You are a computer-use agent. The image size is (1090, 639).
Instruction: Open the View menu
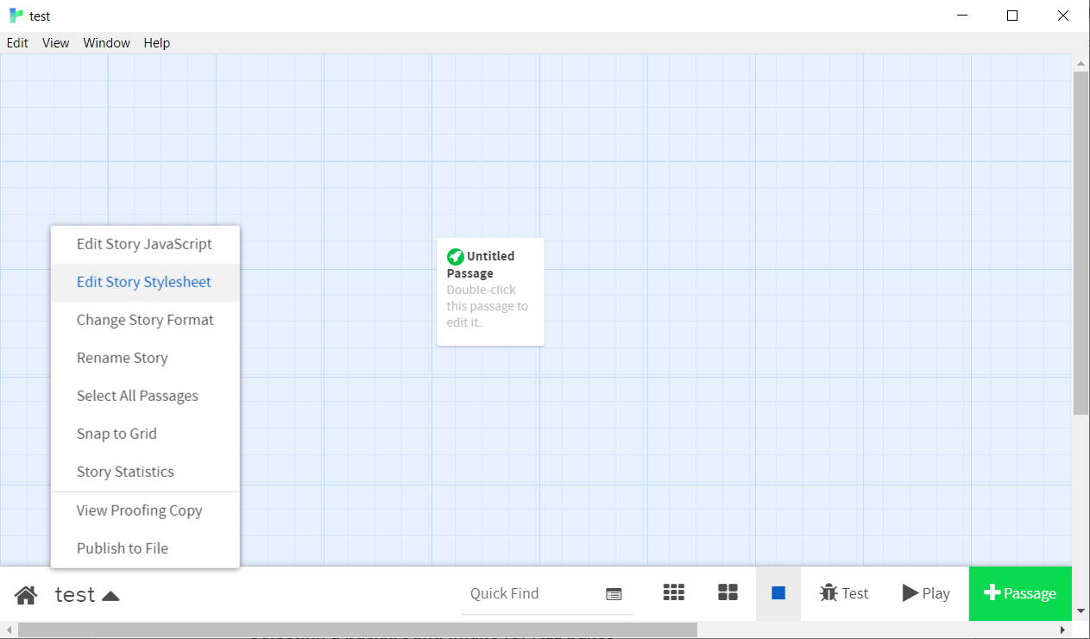pyautogui.click(x=56, y=43)
